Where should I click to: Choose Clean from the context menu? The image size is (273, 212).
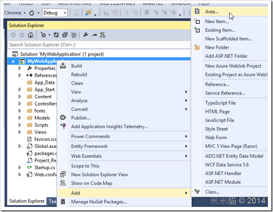[124, 83]
